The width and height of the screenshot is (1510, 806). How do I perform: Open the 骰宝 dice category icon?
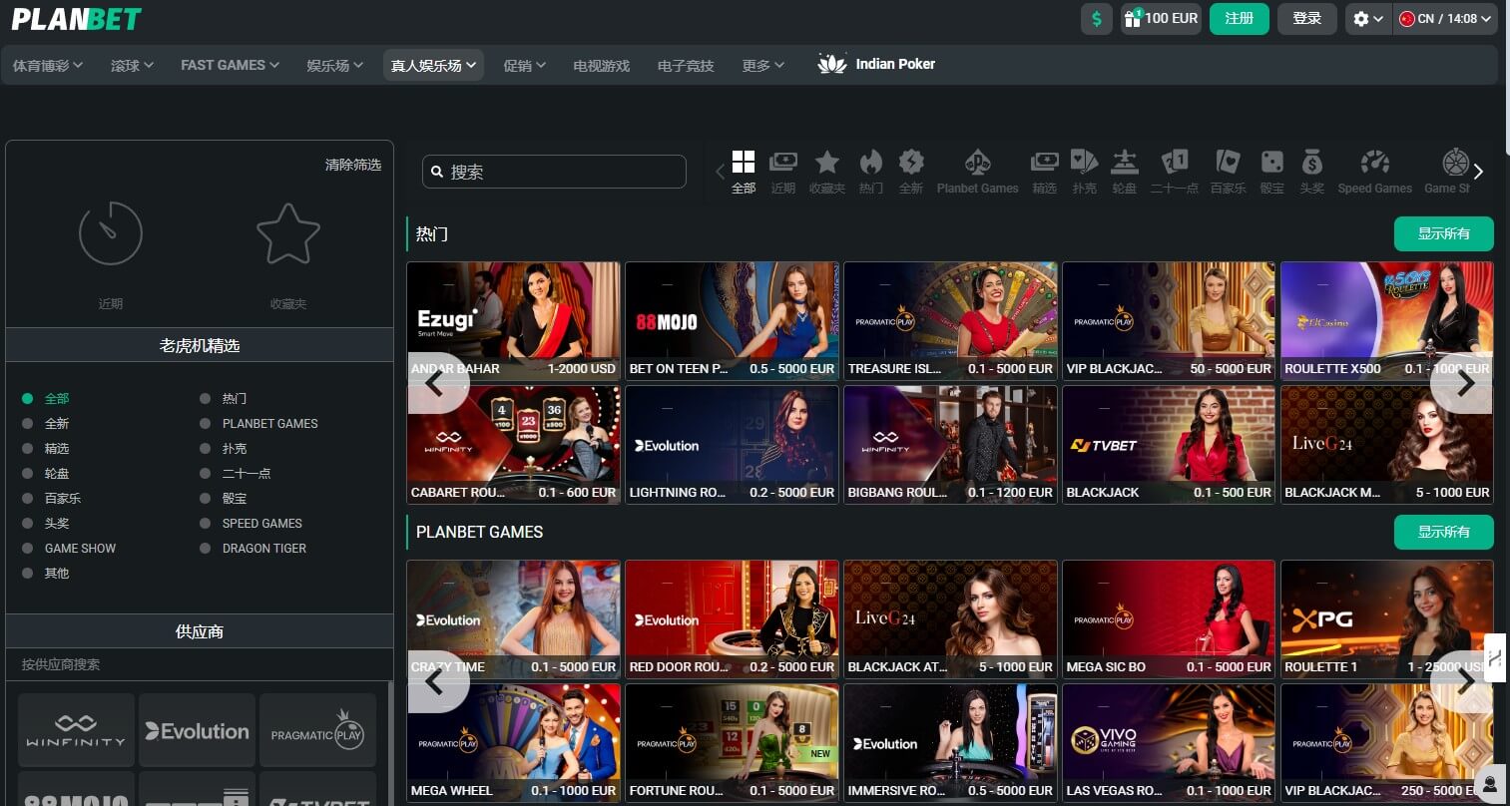pos(1271,162)
